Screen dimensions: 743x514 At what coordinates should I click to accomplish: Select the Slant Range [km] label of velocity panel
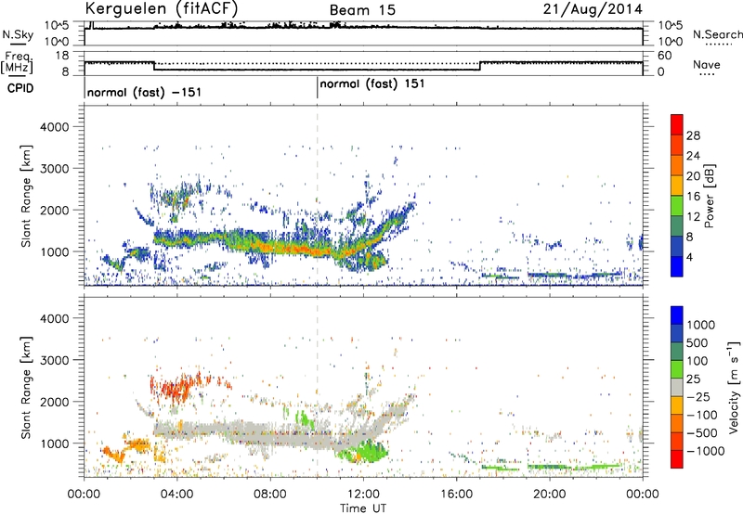point(26,387)
